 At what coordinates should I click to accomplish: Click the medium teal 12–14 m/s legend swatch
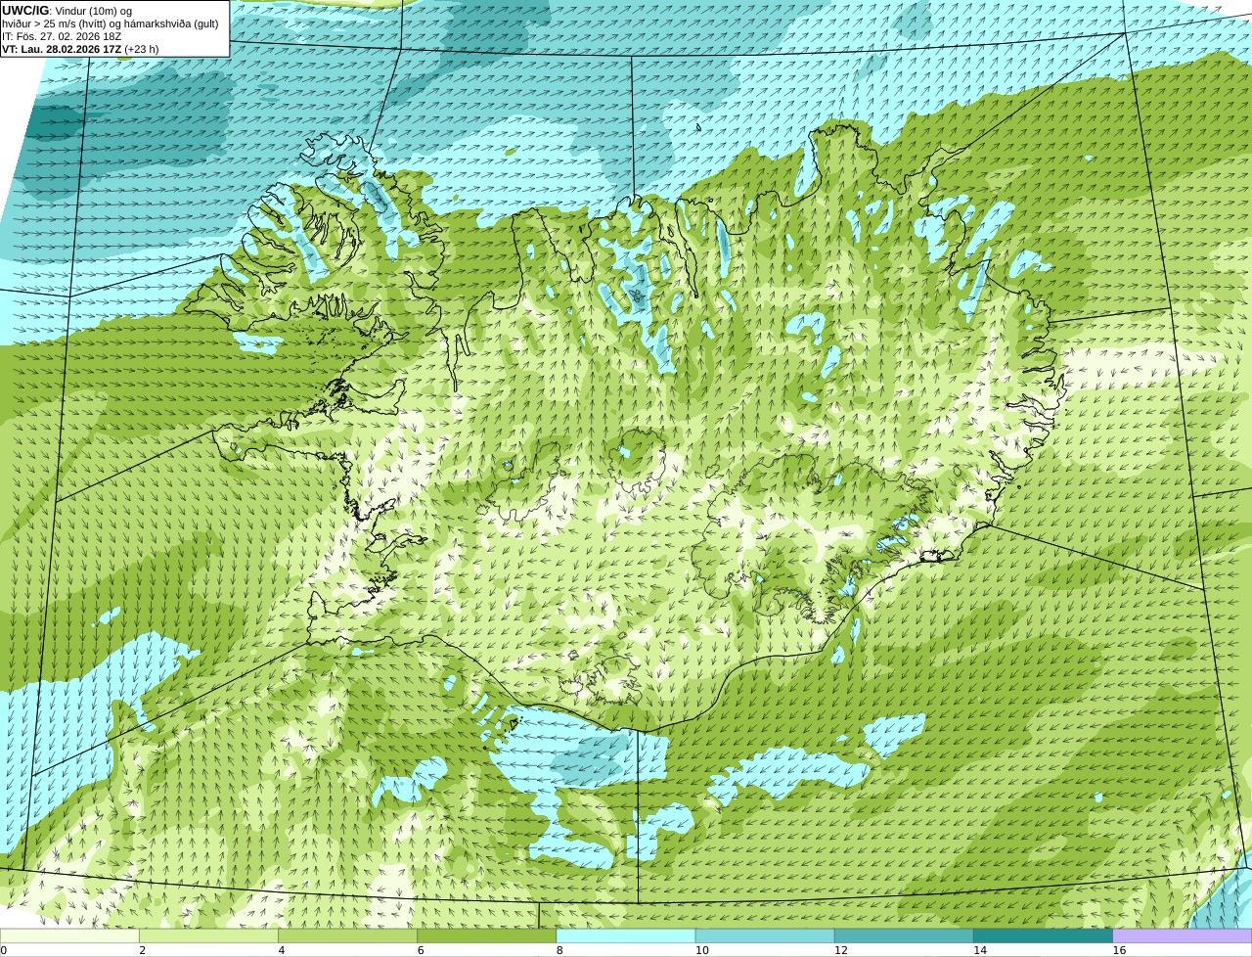[x=904, y=935]
